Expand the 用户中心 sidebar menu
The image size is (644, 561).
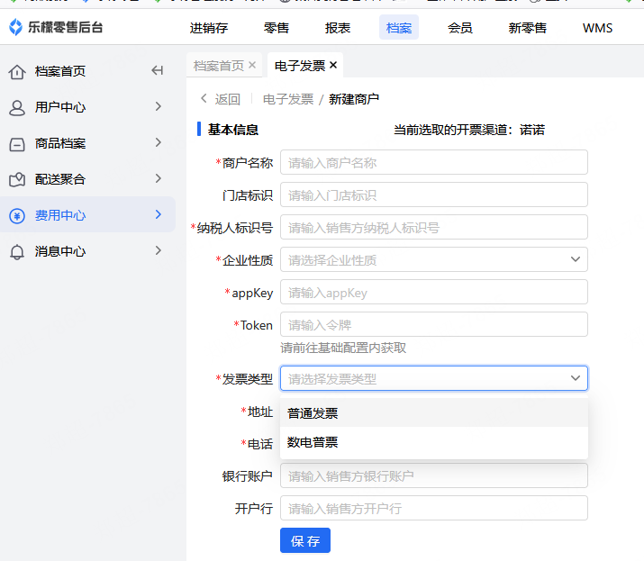158,107
